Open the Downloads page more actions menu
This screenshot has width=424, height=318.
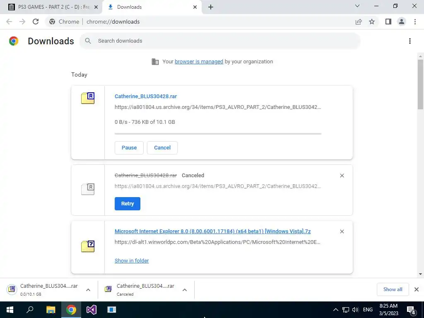coord(410,41)
